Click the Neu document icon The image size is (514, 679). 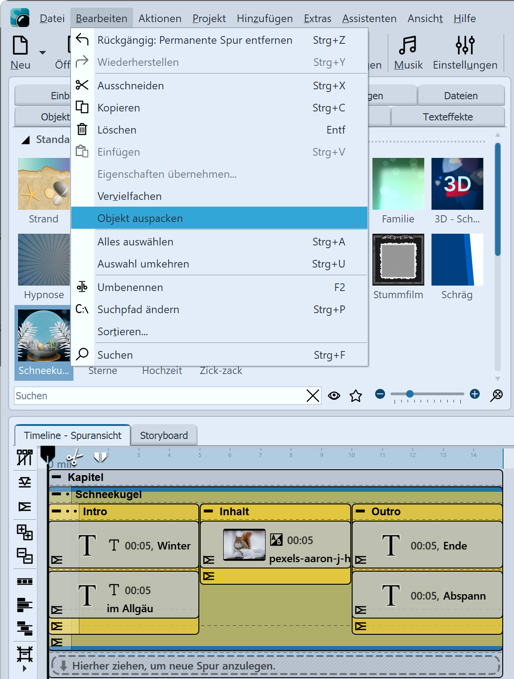[x=20, y=46]
